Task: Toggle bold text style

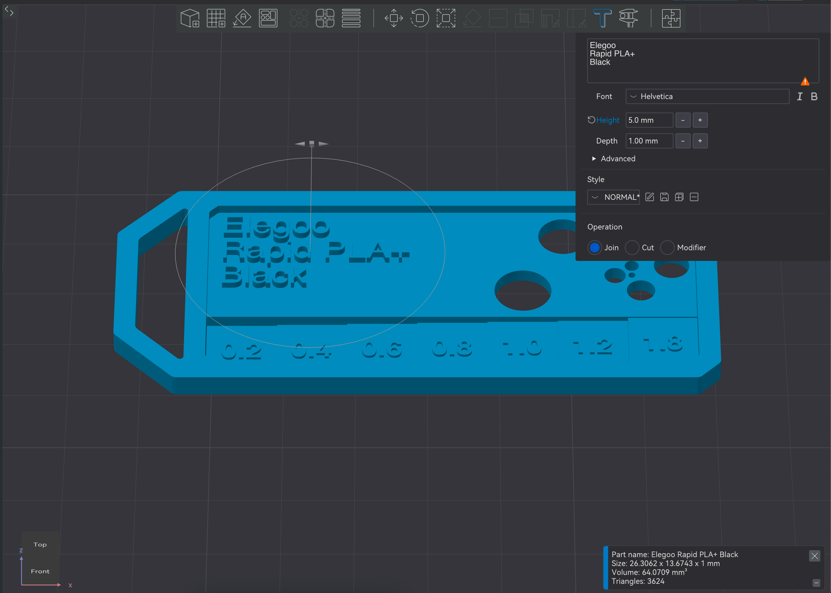Action: click(814, 96)
